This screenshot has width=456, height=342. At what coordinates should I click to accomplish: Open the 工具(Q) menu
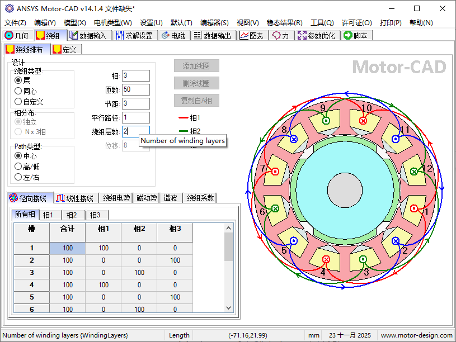[322, 23]
